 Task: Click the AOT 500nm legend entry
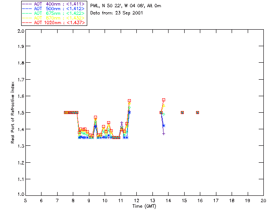pyautogui.click(x=53, y=8)
